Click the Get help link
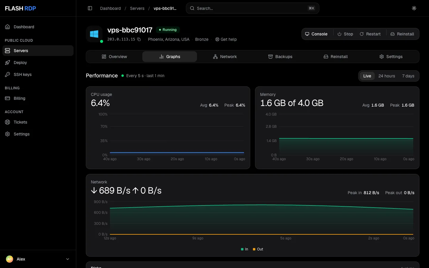The width and height of the screenshot is (429, 268). pyautogui.click(x=226, y=39)
